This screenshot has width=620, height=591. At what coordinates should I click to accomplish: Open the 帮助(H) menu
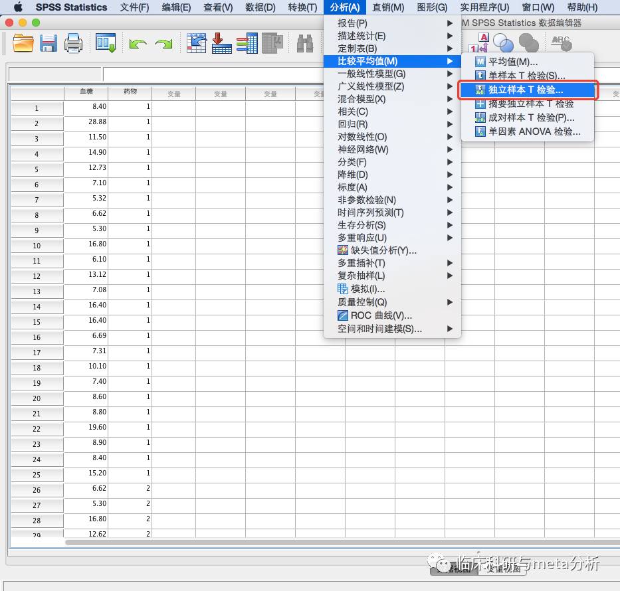(x=582, y=7)
